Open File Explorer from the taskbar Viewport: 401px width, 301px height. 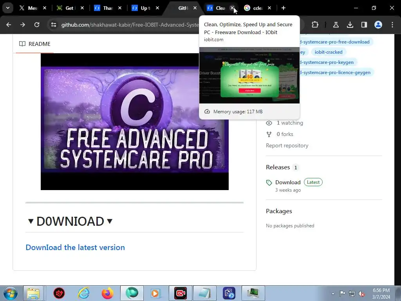click(33, 293)
